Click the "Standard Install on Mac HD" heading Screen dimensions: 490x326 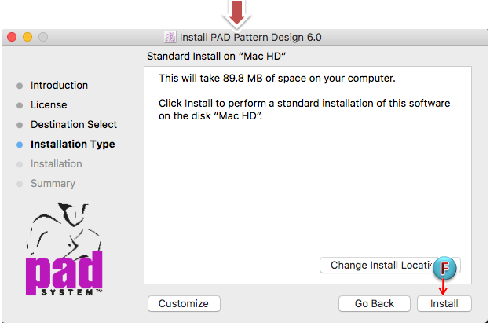click(216, 57)
